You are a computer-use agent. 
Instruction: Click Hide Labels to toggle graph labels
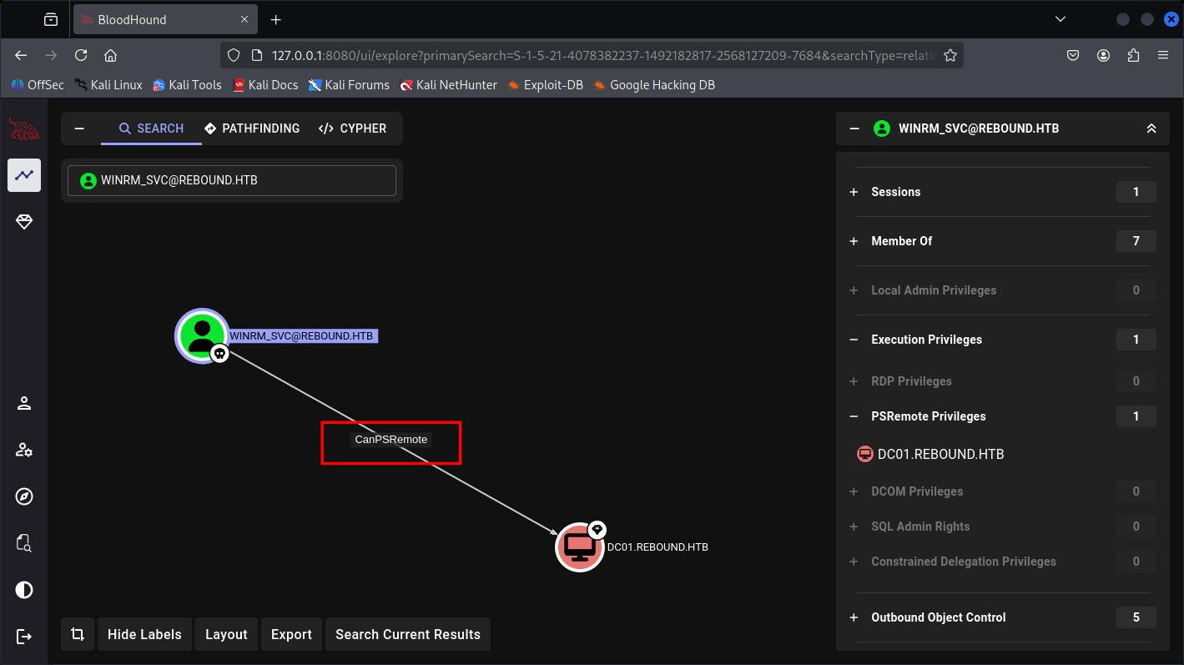click(144, 634)
